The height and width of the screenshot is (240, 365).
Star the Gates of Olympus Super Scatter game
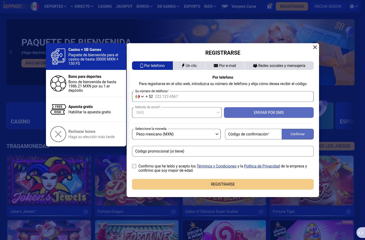click(x=261, y=211)
